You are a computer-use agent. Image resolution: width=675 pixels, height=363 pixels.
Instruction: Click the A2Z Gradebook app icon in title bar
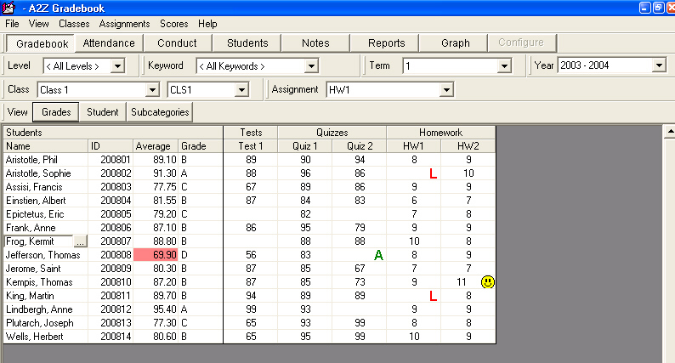(9, 8)
